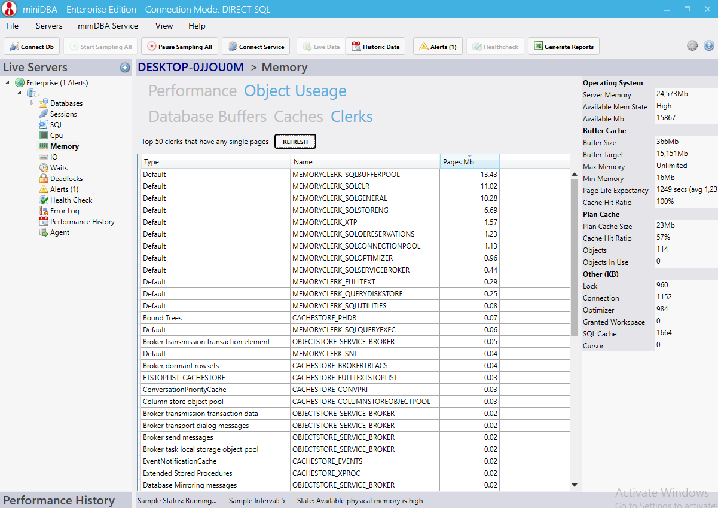The width and height of the screenshot is (718, 508).
Task: Enable Live Data mode
Action: pos(320,46)
